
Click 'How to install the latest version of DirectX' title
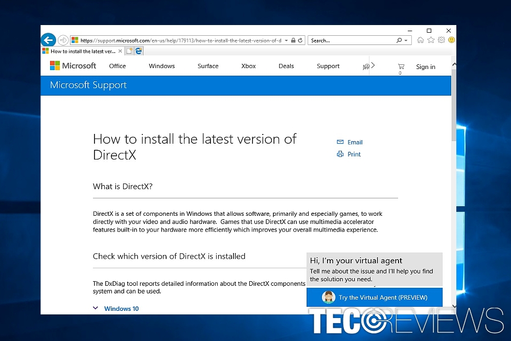pyautogui.click(x=195, y=147)
